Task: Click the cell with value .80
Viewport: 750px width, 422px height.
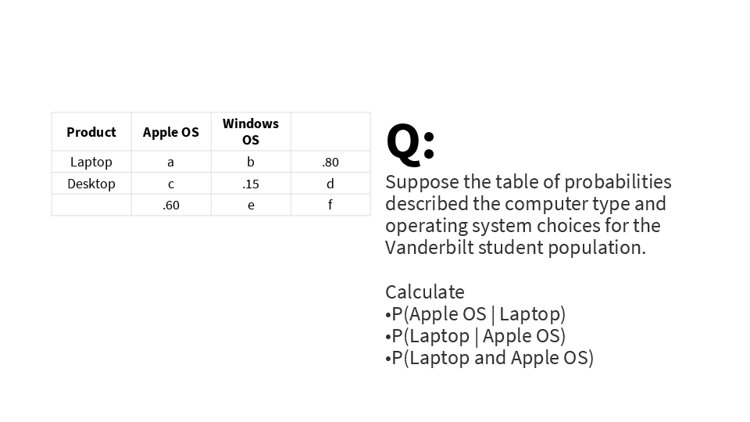Action: [330, 162]
